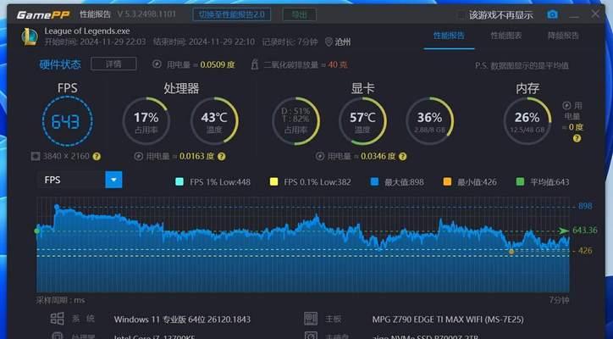This screenshot has height=339, width=613.
Task: Click the 详情 details button
Action: point(113,64)
